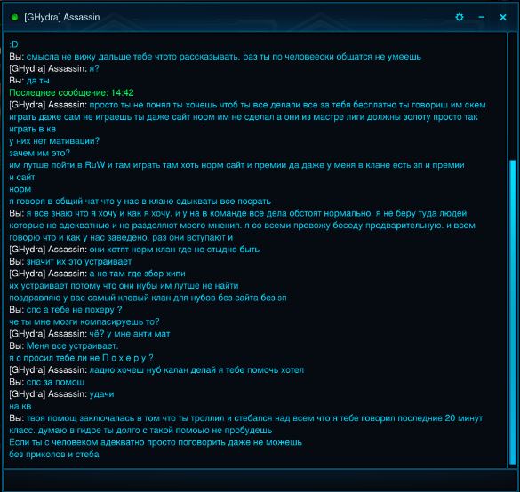Click the 'на кв' message line
This screenshot has width=520, height=492.
[x=20, y=406]
